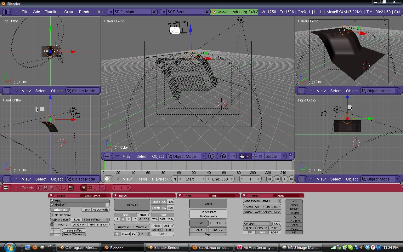Jump to timeline start with skip-back button
This screenshot has width=403, height=252.
269,179
